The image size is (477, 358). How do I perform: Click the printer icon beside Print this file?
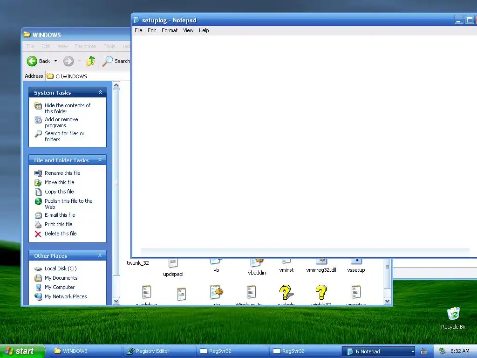(38, 225)
